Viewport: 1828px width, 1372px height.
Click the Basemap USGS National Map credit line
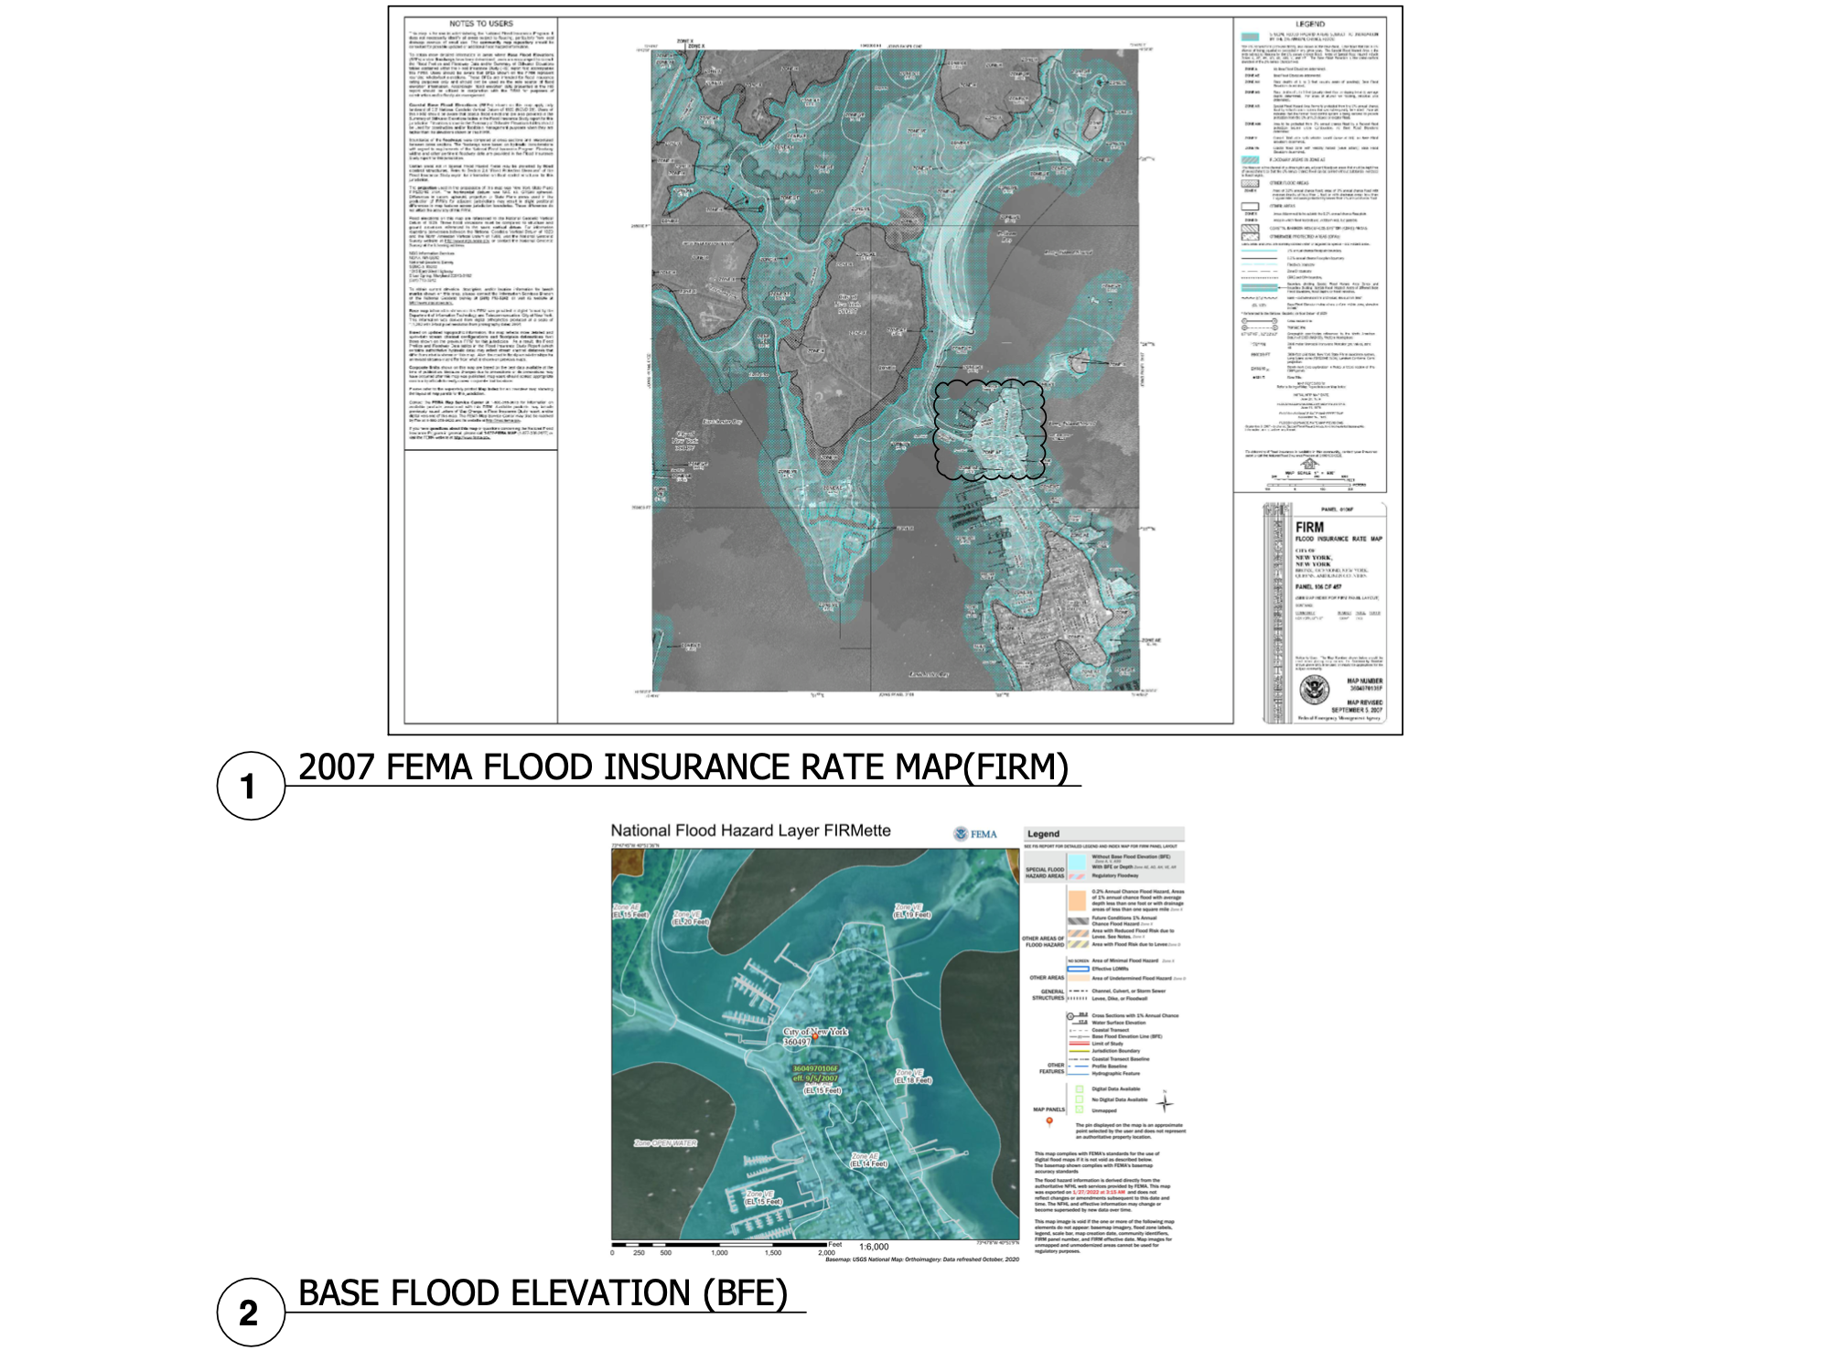[x=922, y=1259]
